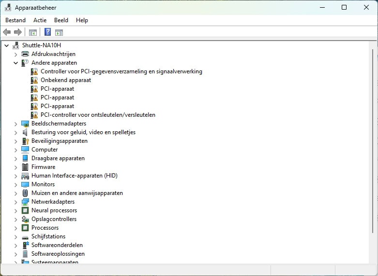Expand the Processors category
Viewport: 378px width, 276px height.
click(16, 228)
